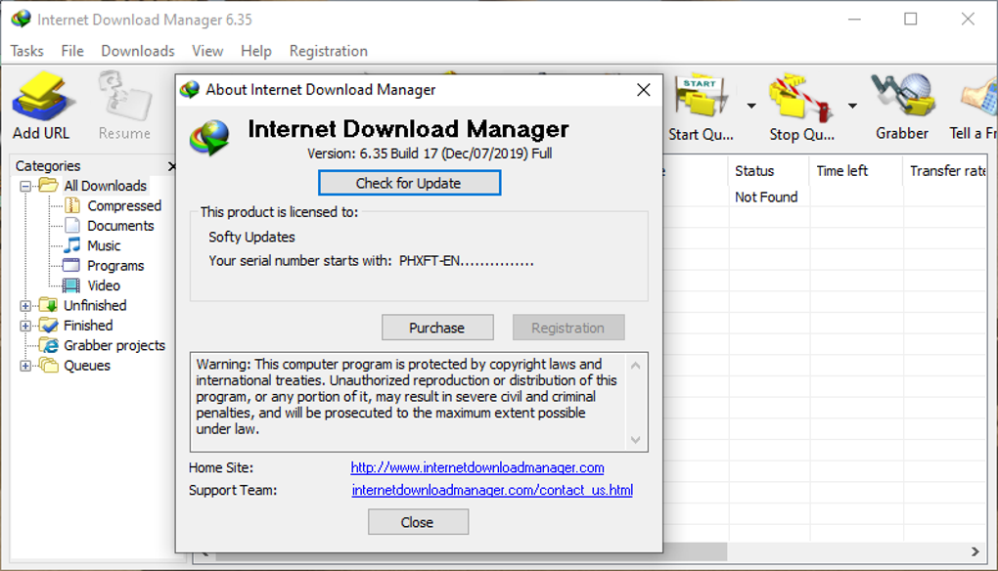Image resolution: width=998 pixels, height=571 pixels.
Task: Open the View menu
Action: tap(207, 51)
